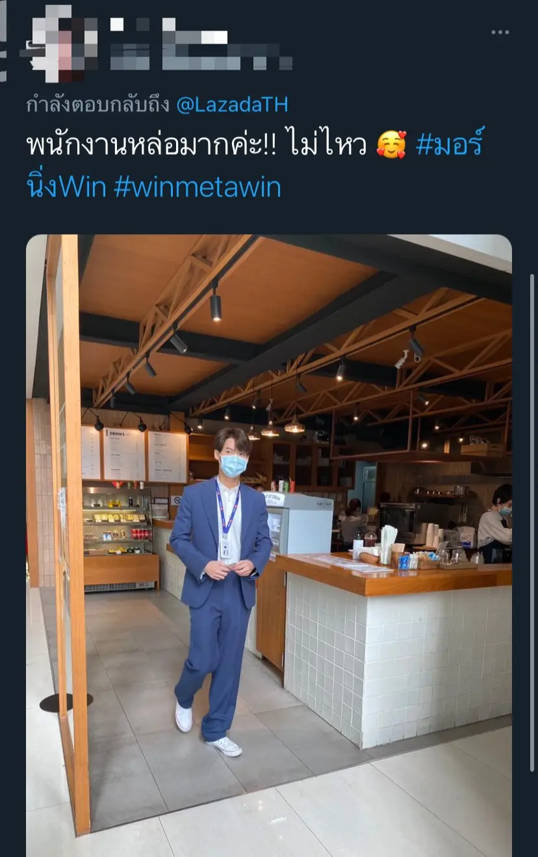Tap the ID badge on the man's lanyard
538x857 pixels.
click(226, 551)
